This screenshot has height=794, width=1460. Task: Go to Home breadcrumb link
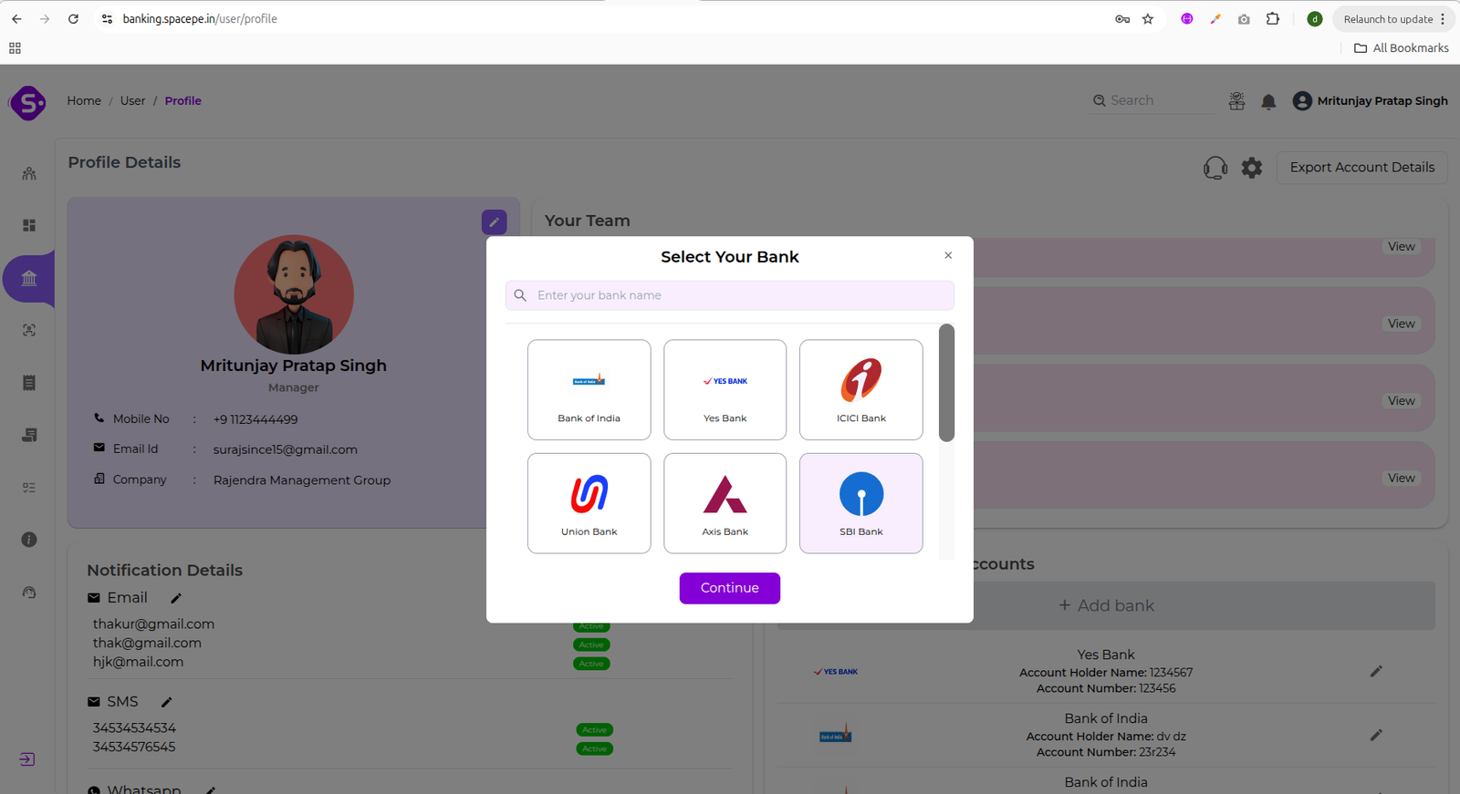click(x=84, y=101)
